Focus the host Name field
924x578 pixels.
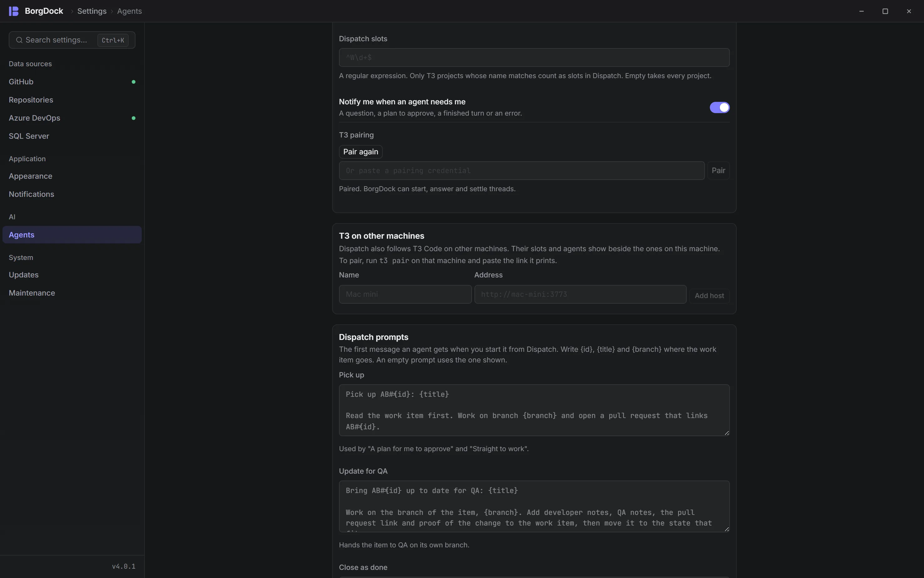[405, 294]
